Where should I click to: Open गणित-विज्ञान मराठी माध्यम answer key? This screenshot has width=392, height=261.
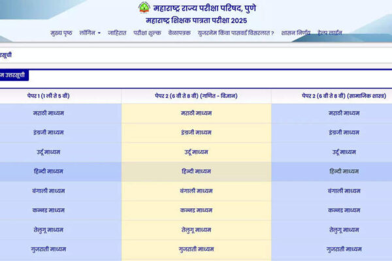coord(196,113)
